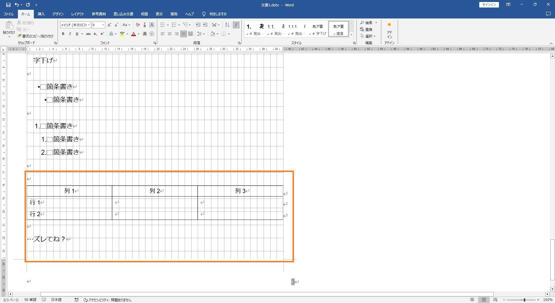The image size is (555, 303).
Task: Switch to Print Layout view in status bar
Action: (484, 300)
